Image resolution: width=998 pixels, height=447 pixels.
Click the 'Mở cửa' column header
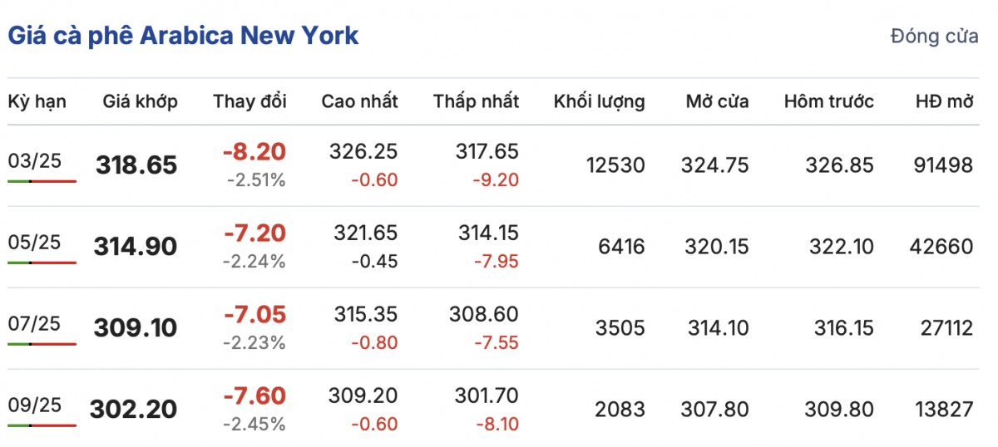[717, 101]
